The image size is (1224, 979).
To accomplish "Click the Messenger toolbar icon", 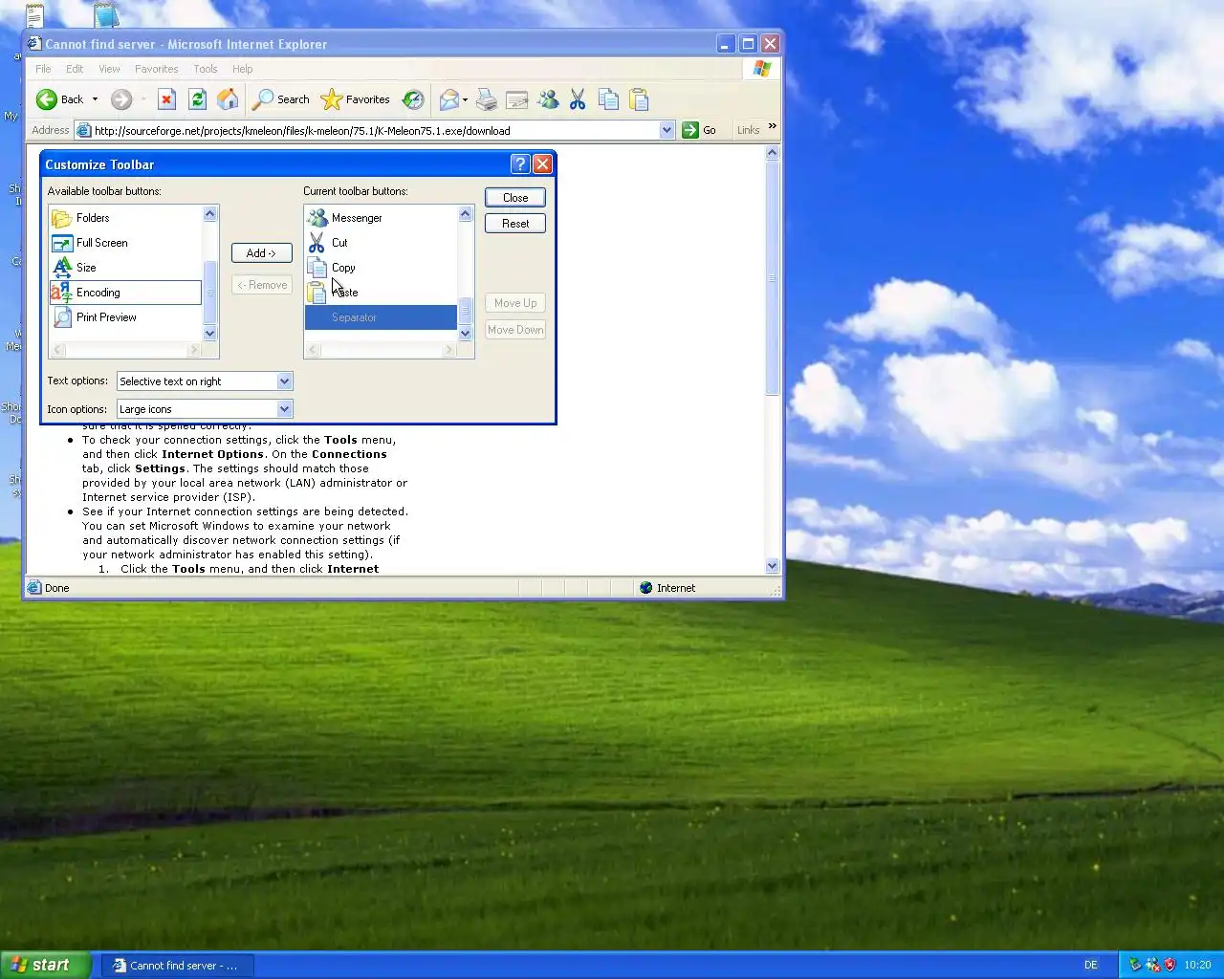I will 548,99.
